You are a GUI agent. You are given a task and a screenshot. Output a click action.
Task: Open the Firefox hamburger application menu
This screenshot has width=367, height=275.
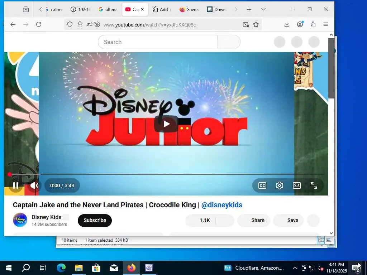[325, 24]
